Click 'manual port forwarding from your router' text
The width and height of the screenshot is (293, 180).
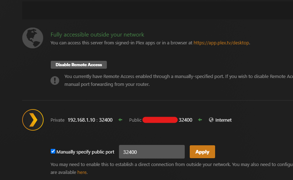tap(107, 84)
